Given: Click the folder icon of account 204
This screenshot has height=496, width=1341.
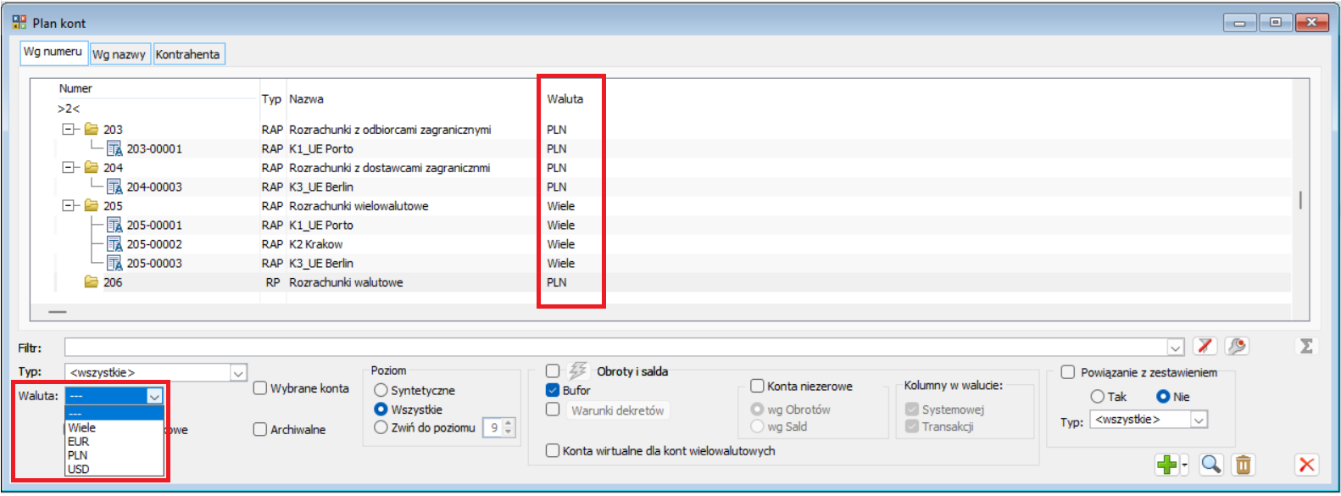Looking at the screenshot, I should point(92,167).
